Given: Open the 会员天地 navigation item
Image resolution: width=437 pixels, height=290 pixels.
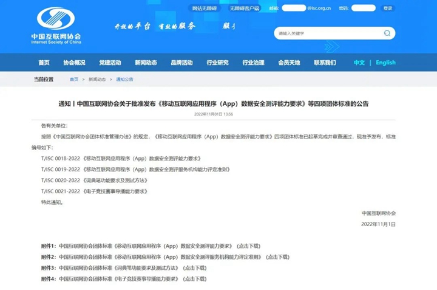Looking at the screenshot, I should tap(289, 63).
